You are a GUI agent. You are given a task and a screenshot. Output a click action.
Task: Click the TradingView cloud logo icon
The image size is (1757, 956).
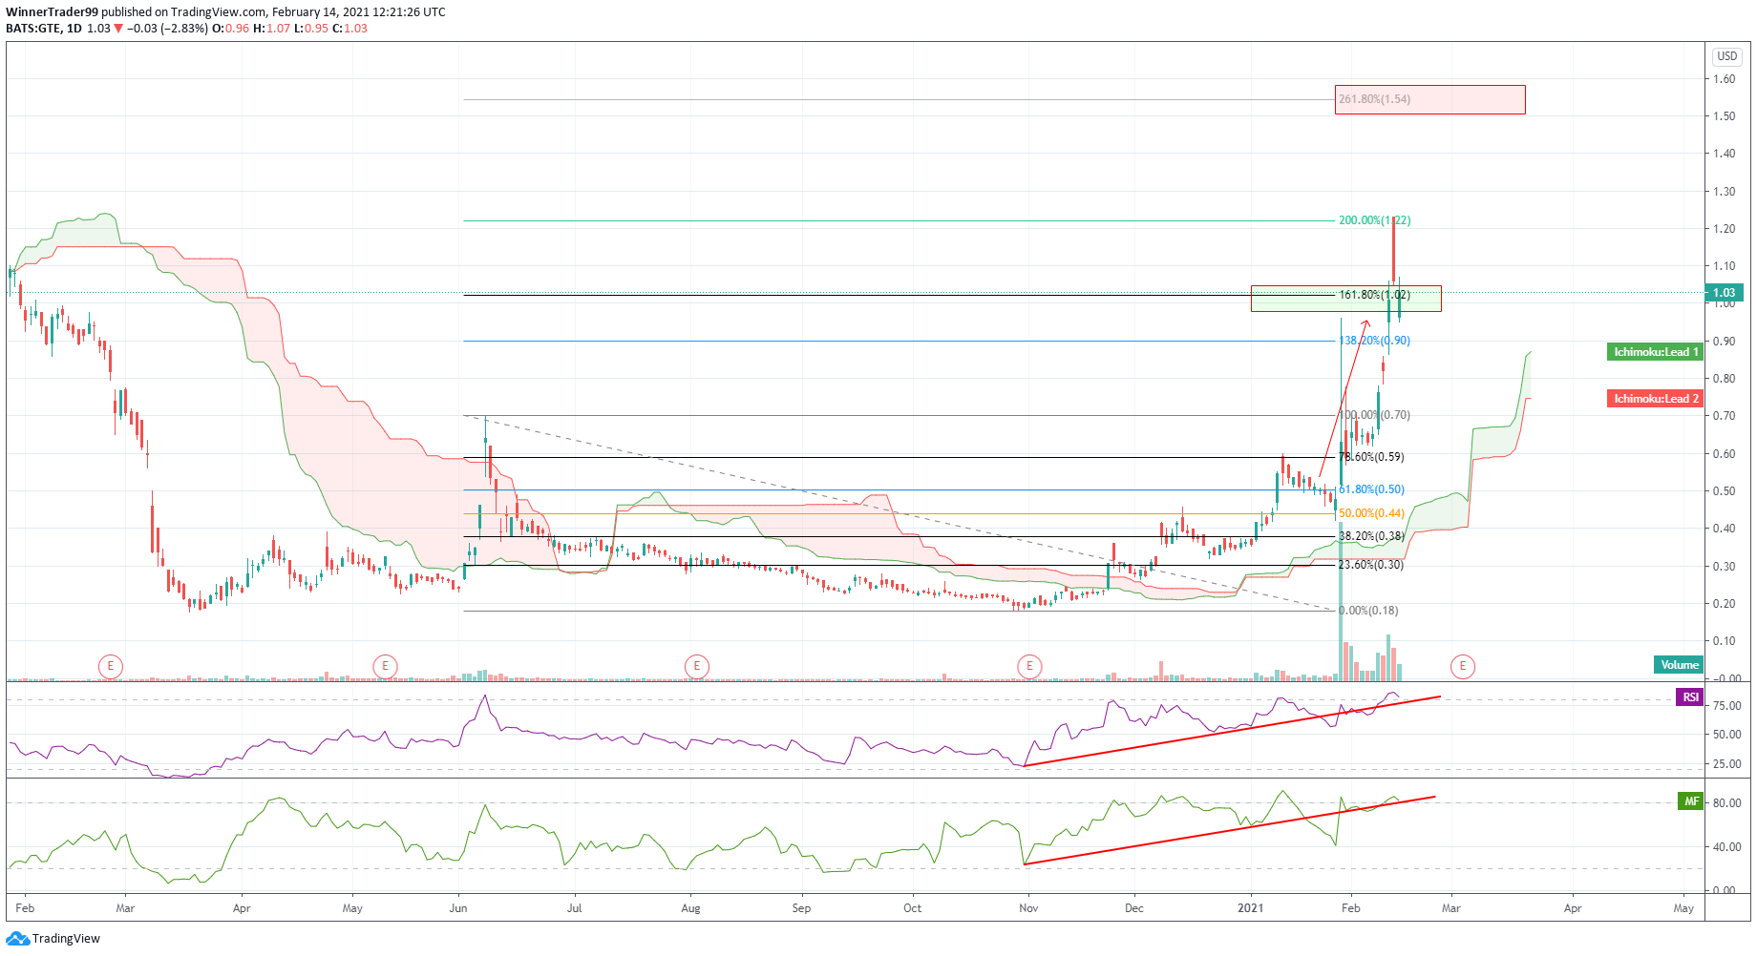tap(17, 939)
